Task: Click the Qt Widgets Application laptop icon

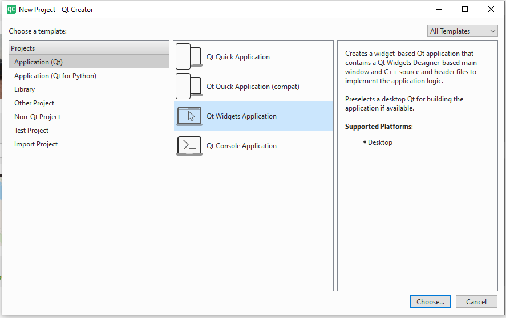Action: pyautogui.click(x=189, y=116)
